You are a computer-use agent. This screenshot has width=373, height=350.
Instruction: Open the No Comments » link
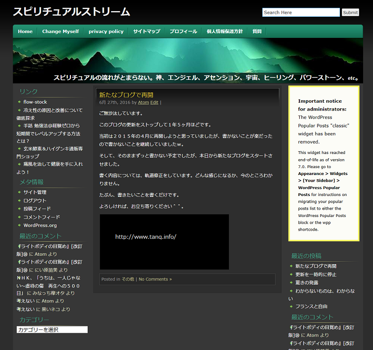pyautogui.click(x=155, y=279)
